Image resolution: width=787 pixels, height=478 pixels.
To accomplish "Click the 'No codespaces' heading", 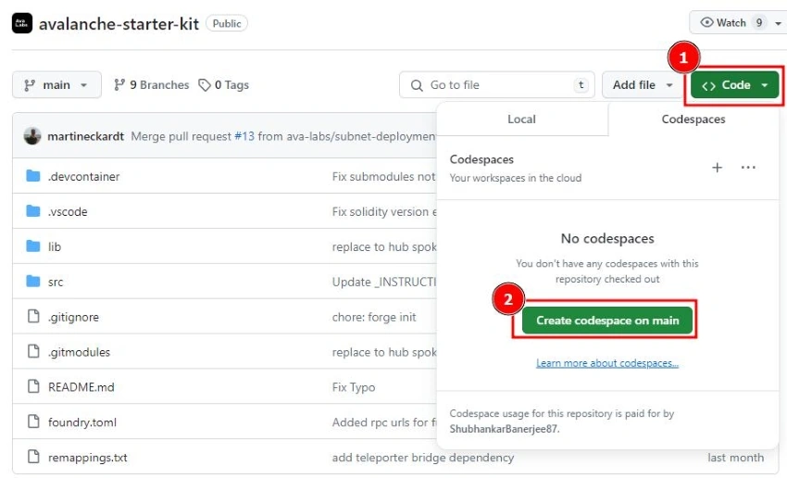I will click(x=607, y=238).
